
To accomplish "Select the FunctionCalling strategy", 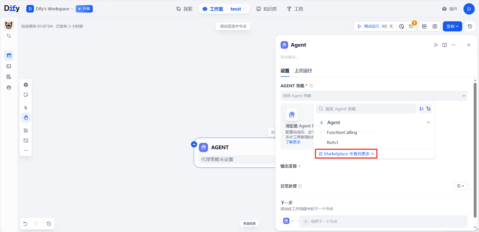I will (342, 132).
